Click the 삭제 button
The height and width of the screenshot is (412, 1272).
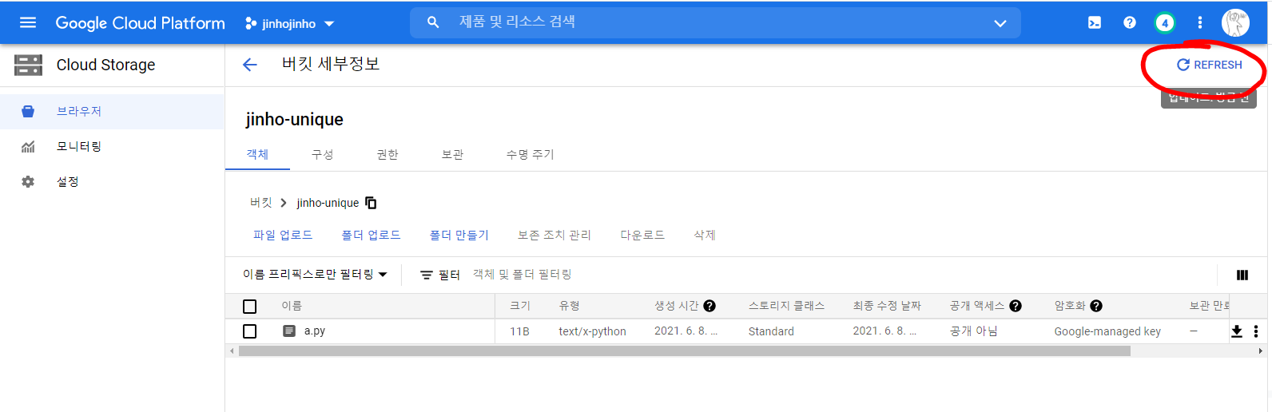click(705, 235)
